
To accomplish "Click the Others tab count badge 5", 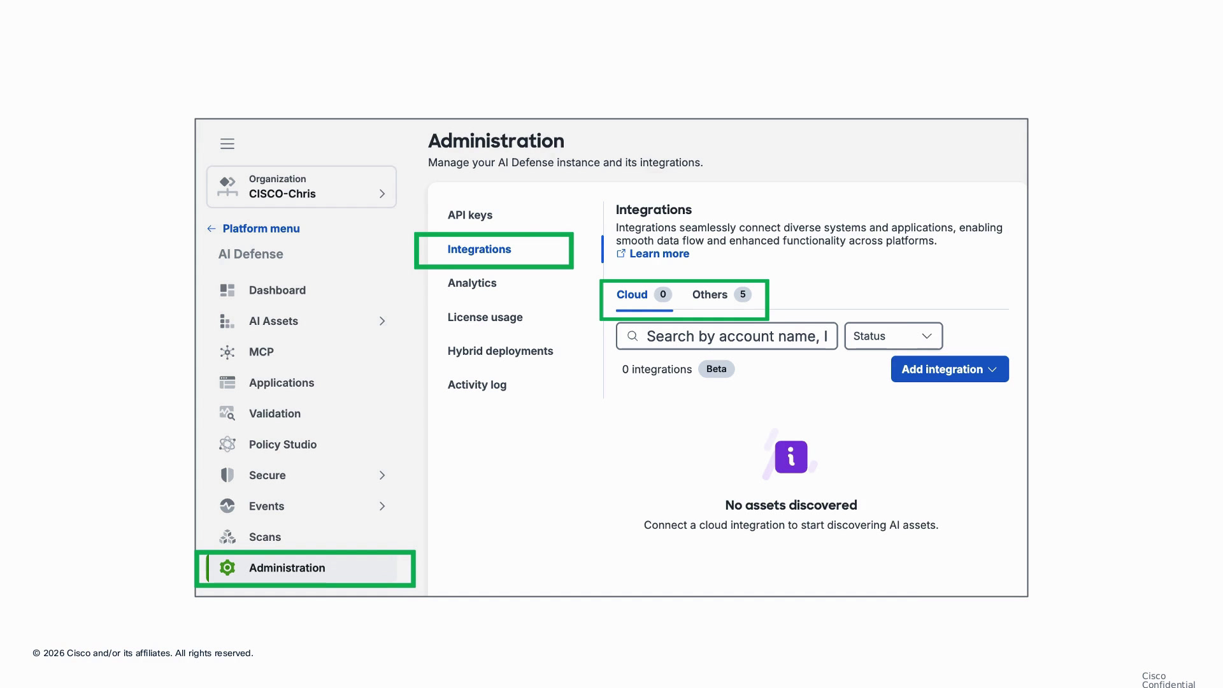I will point(742,294).
